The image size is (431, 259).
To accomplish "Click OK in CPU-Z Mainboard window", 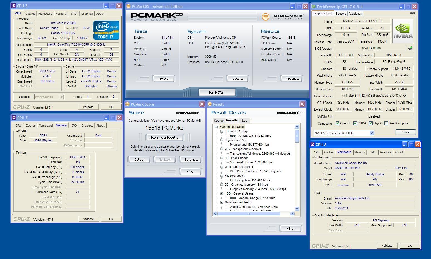I will point(410,246).
